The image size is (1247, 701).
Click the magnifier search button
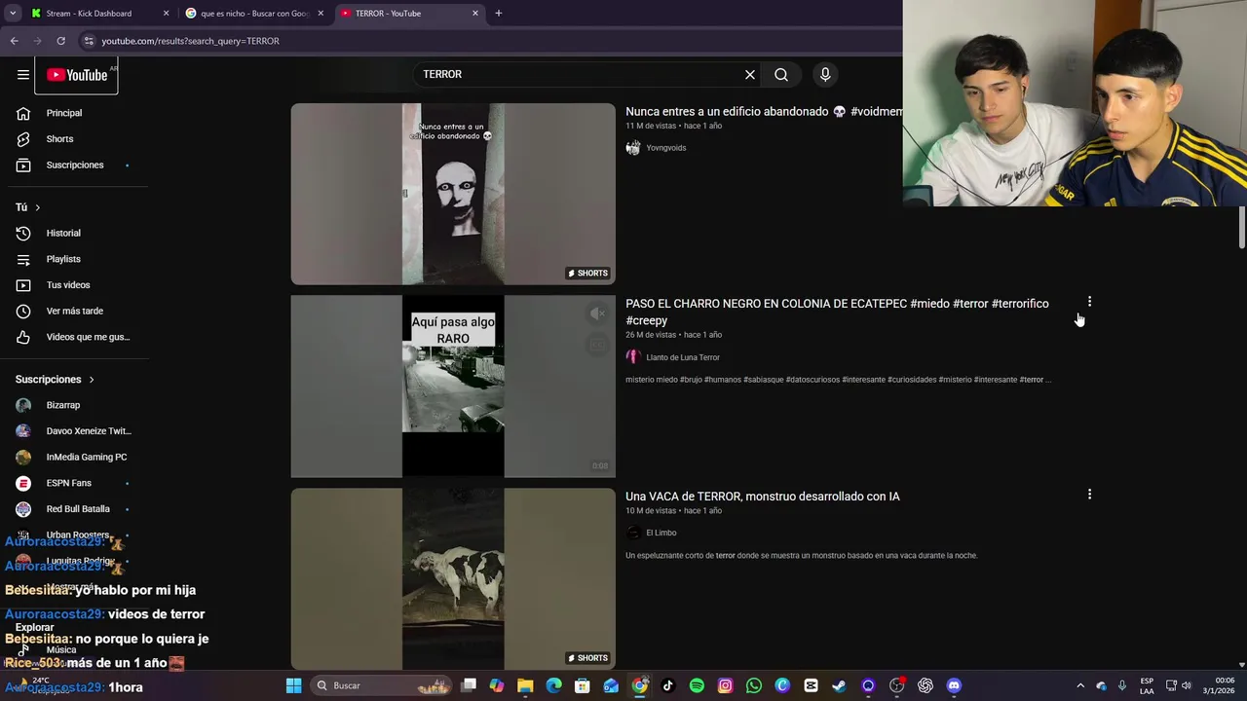pos(781,75)
